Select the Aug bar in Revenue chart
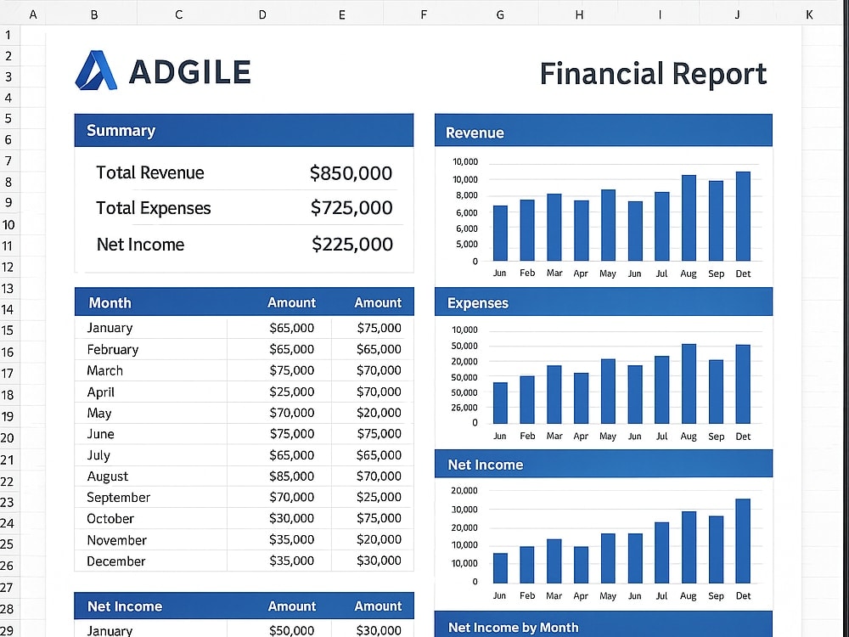This screenshot has height=637, width=849. (x=689, y=217)
